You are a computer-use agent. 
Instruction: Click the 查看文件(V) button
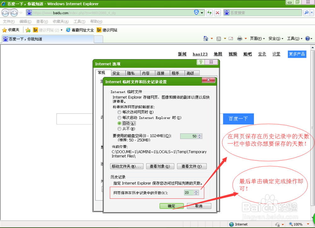[x=192, y=166]
